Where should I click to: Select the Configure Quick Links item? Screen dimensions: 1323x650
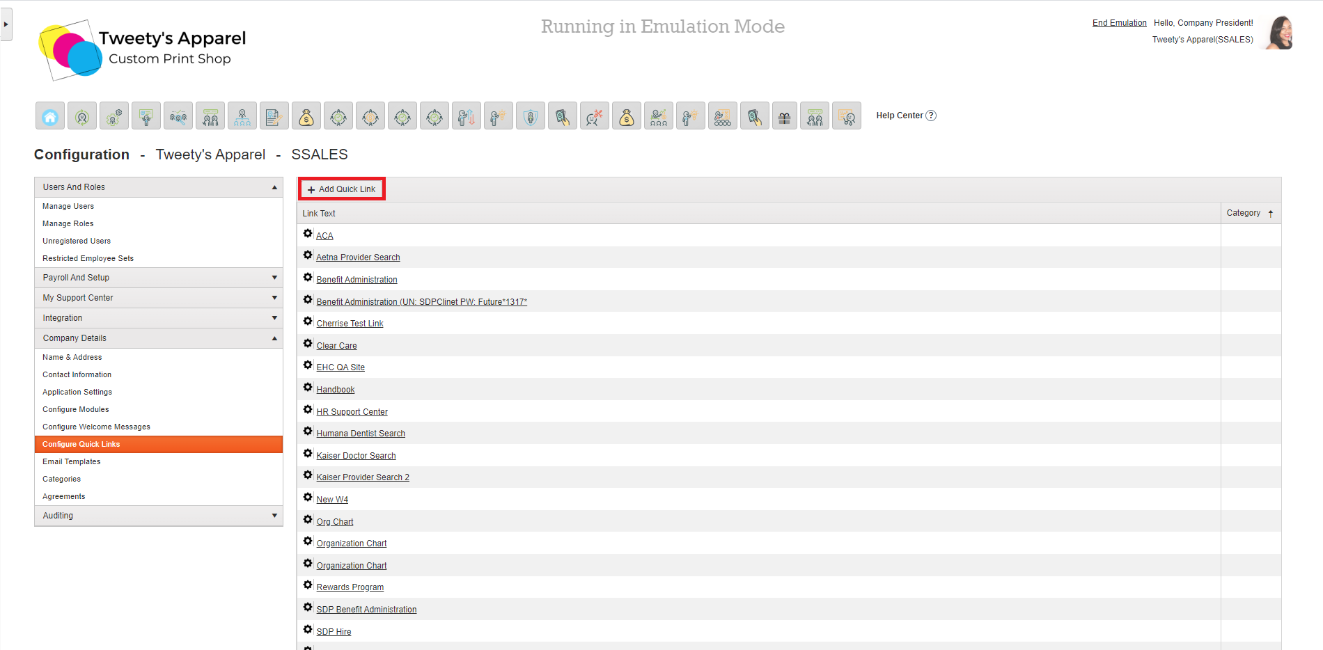click(159, 444)
